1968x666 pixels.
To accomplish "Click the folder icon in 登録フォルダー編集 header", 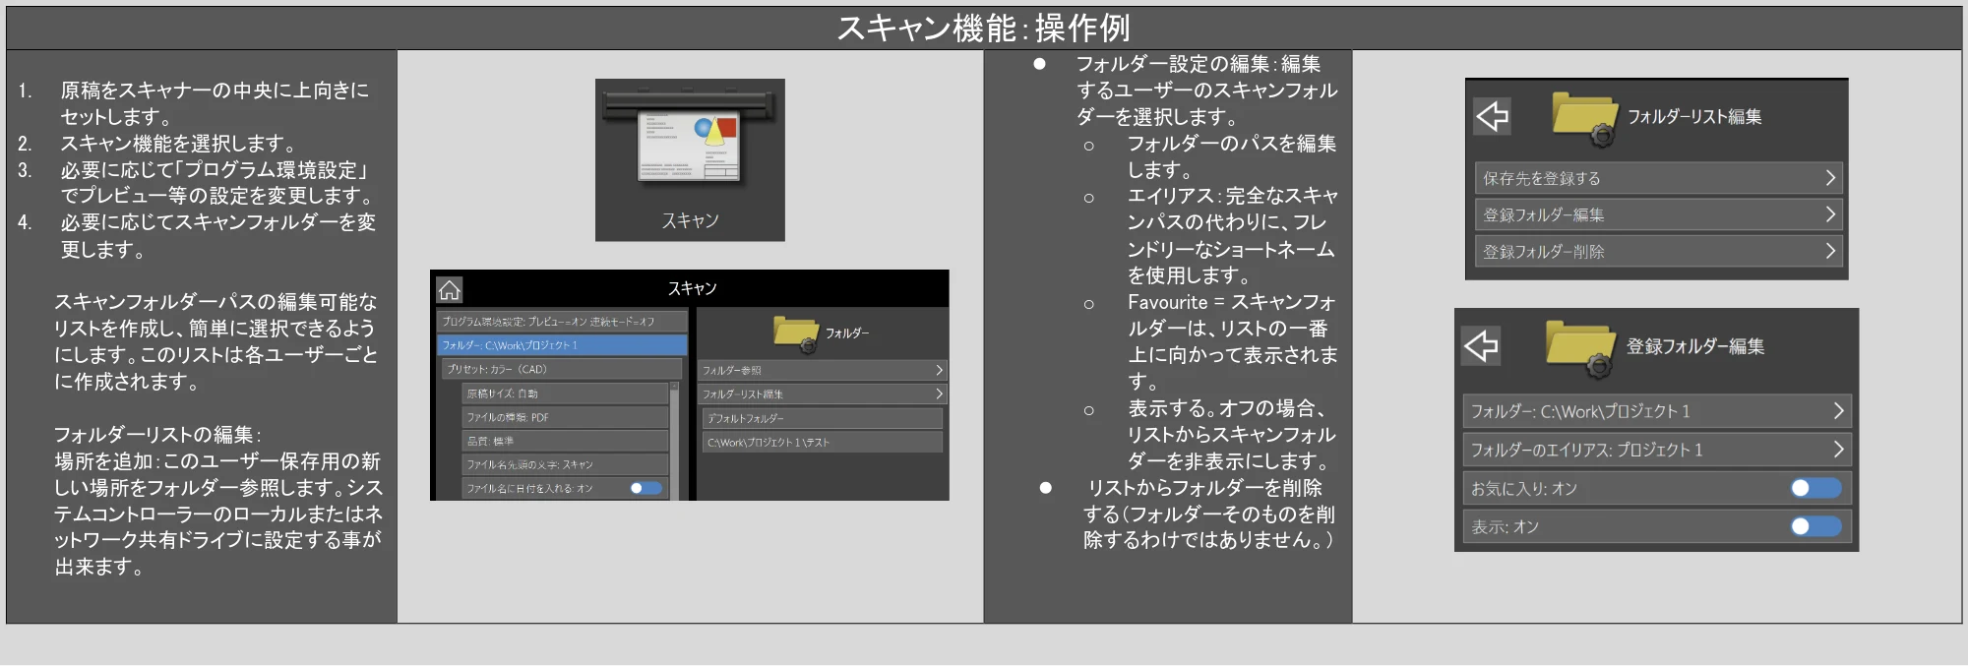I will 1580,348.
